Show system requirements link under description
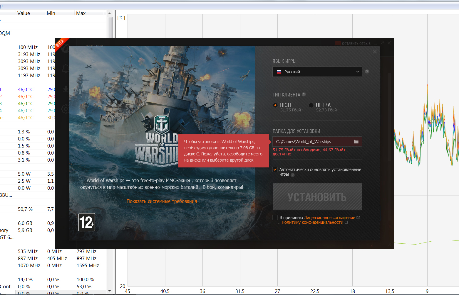Screen dimensions: 459x295 pyautogui.click(x=162, y=201)
